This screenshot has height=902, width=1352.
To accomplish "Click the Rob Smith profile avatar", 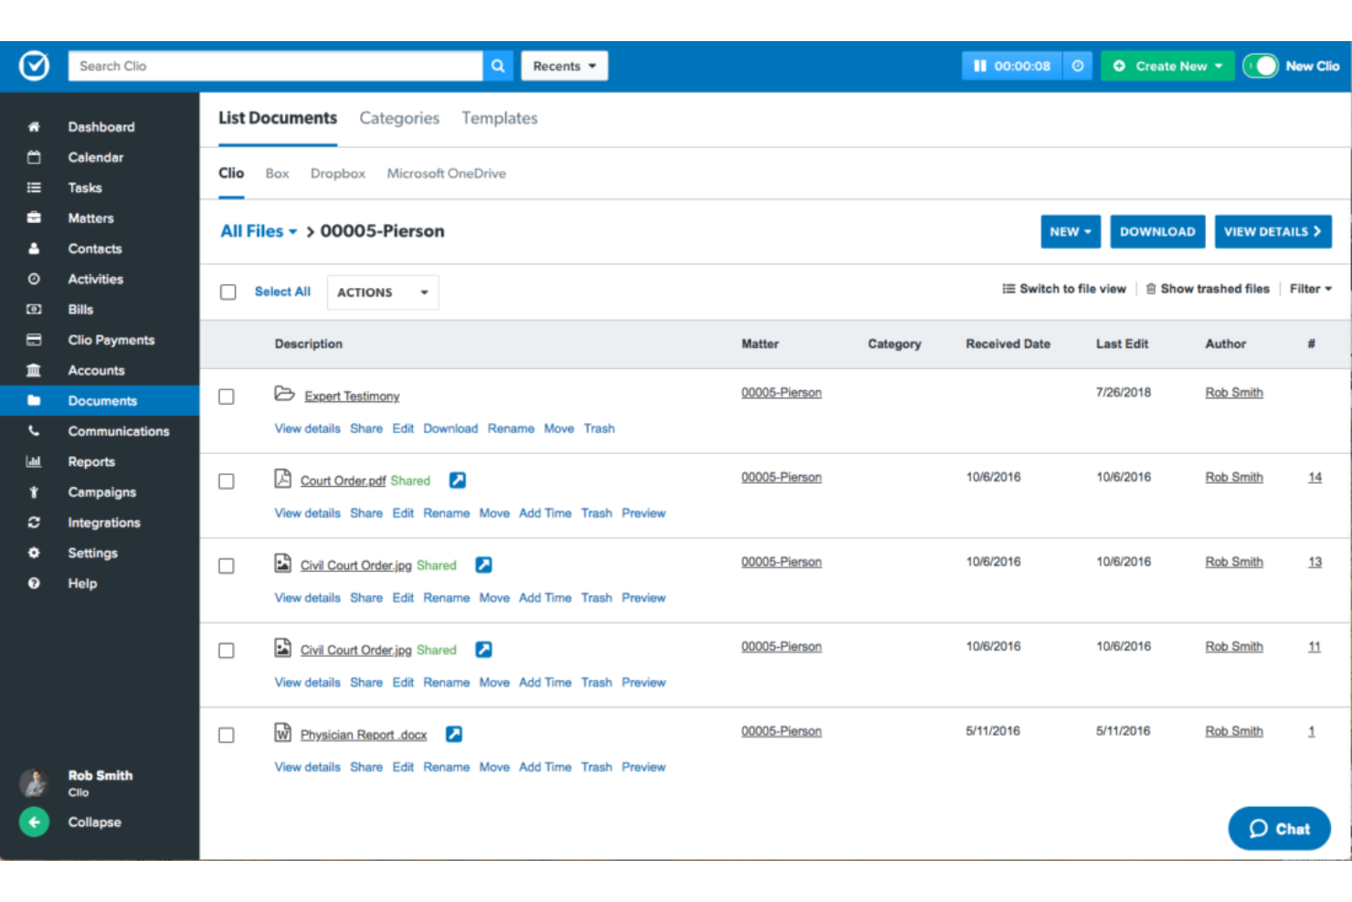I will click(34, 782).
